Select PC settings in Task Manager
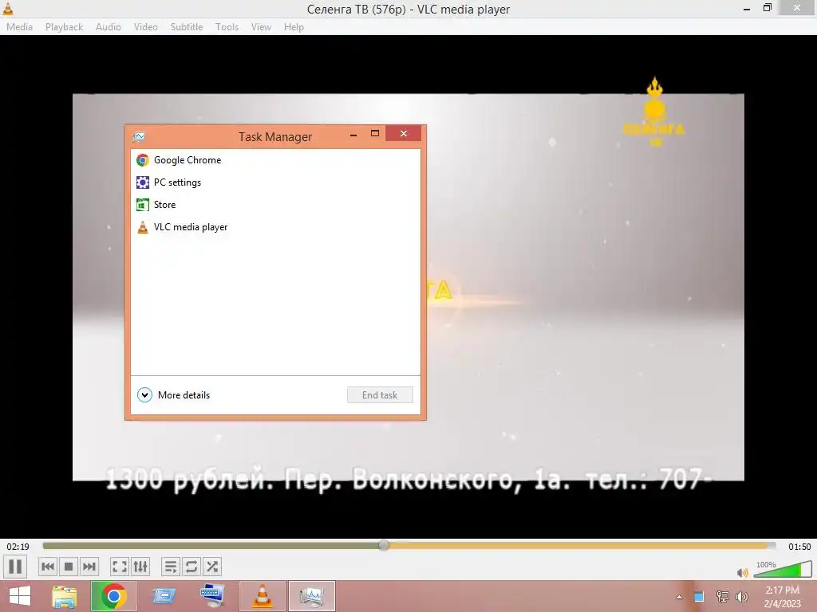This screenshot has height=612, width=817. pyautogui.click(x=275, y=182)
